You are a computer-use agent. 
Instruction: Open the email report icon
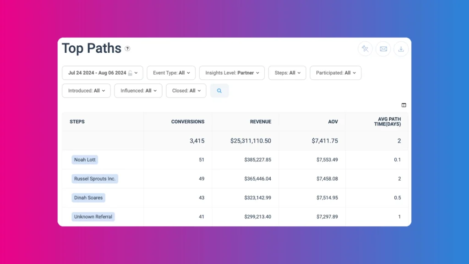click(383, 49)
